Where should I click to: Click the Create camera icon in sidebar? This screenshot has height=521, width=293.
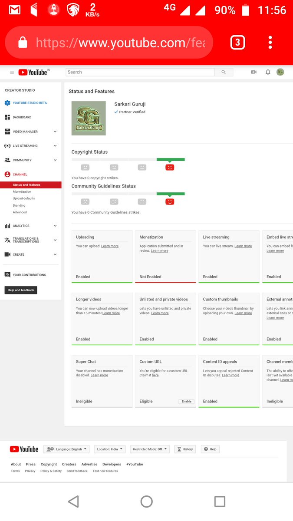pos(7,254)
